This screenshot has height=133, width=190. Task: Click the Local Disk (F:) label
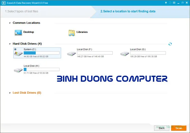(x=85, y=49)
